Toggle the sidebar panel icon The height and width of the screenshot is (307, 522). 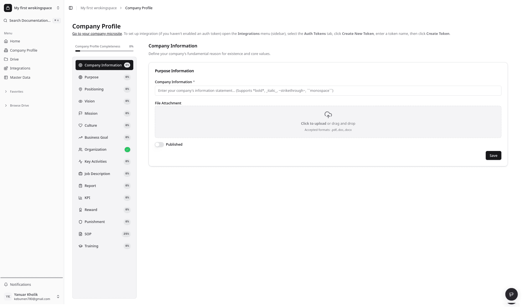point(71,8)
